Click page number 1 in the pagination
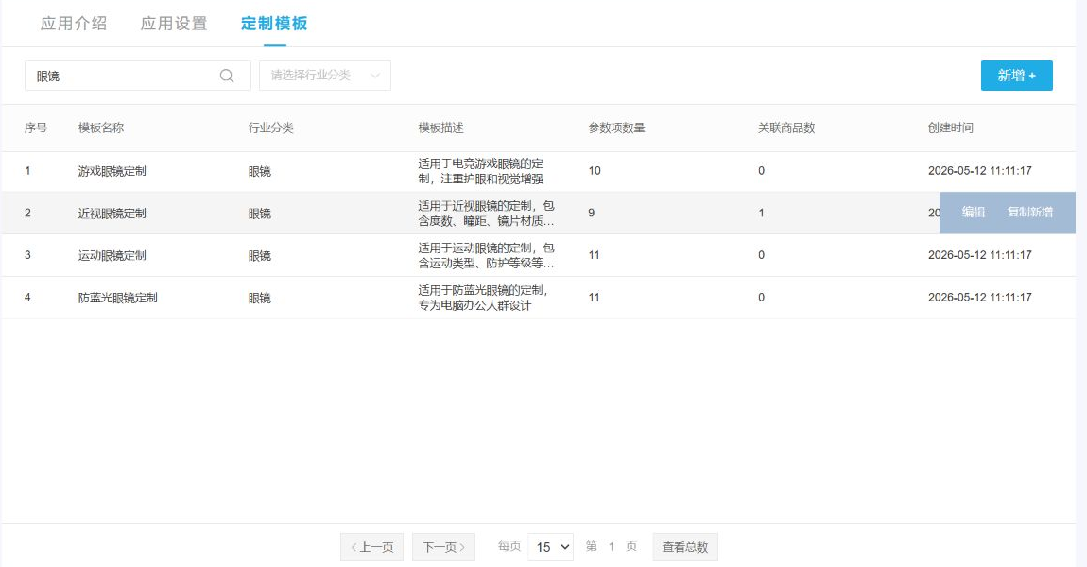Viewport: 1087px width, 567px height. pyautogui.click(x=612, y=547)
